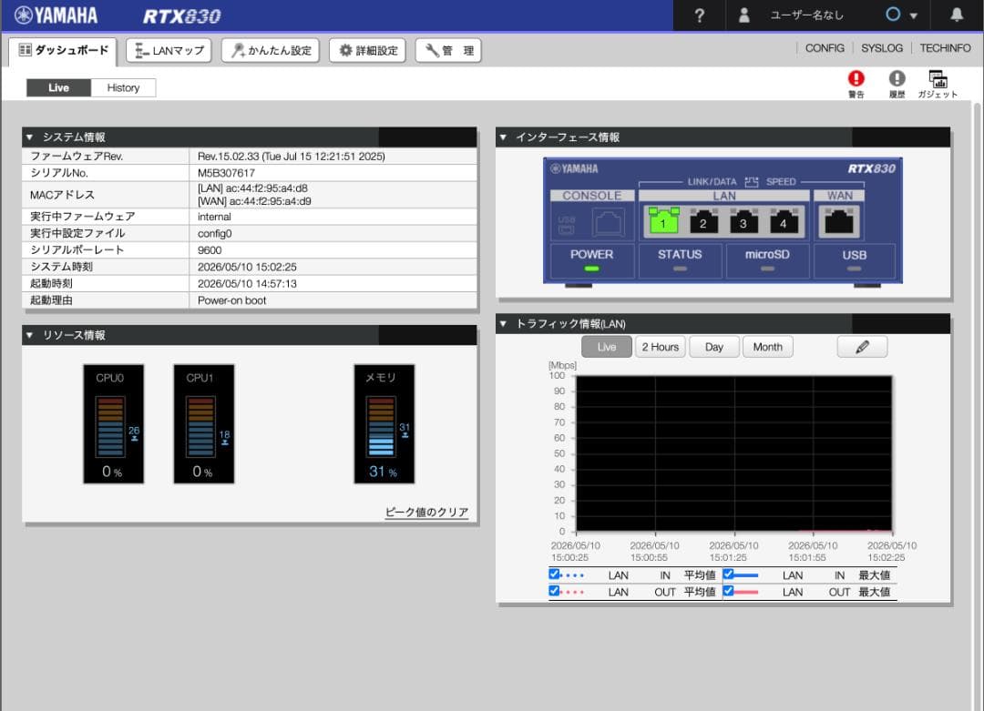The height and width of the screenshot is (711, 984).
Task: Collapse the リソース情報 panel
Action: (29, 335)
